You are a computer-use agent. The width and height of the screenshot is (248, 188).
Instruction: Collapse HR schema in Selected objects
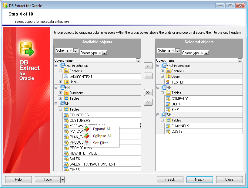coord(158,87)
